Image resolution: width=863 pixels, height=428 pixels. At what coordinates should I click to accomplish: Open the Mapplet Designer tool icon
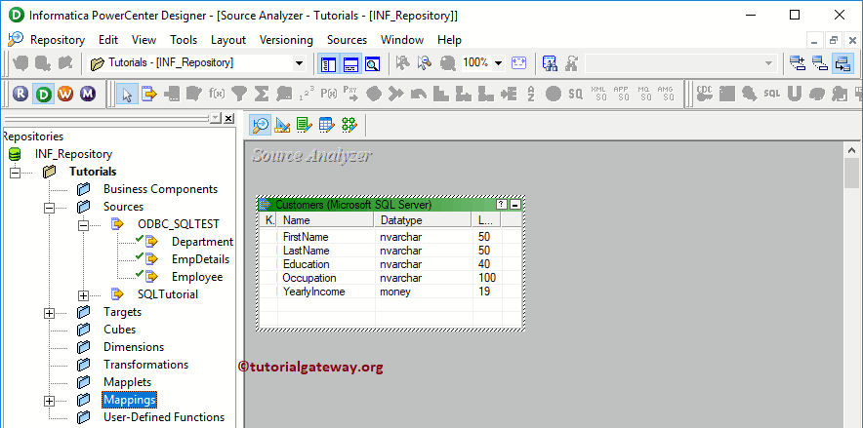(326, 125)
